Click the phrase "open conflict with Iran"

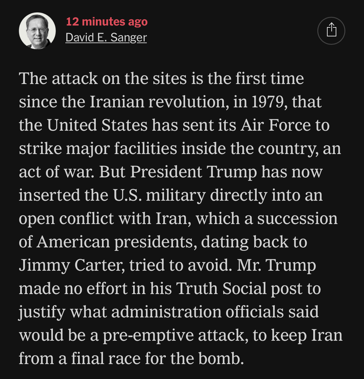click(103, 218)
